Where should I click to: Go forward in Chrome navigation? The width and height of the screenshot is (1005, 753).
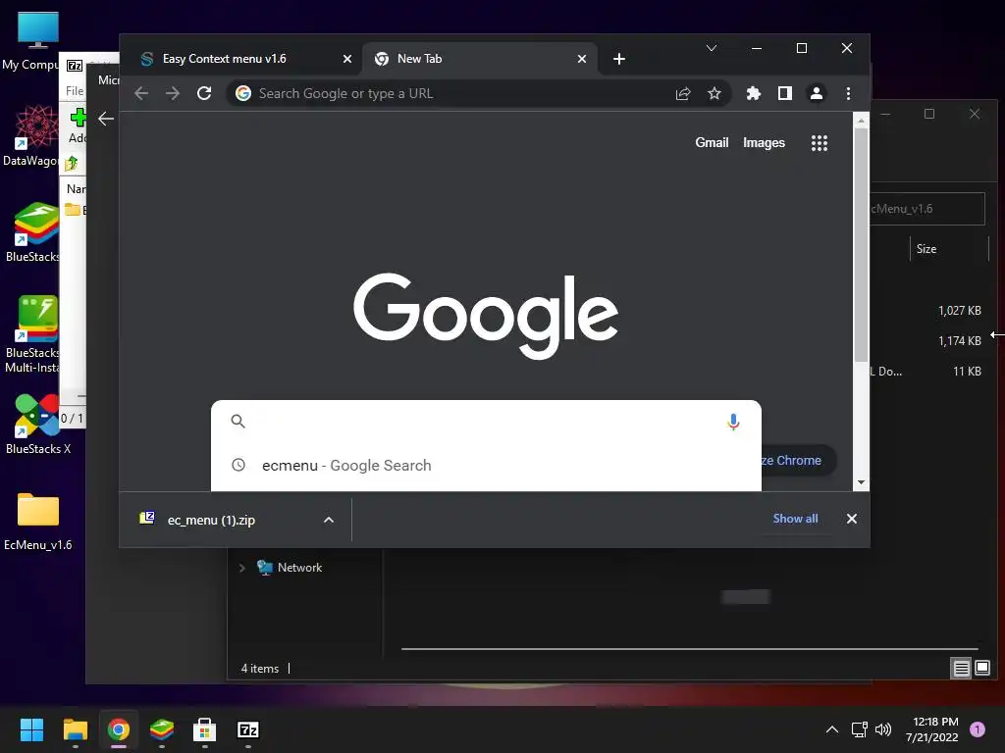point(173,93)
